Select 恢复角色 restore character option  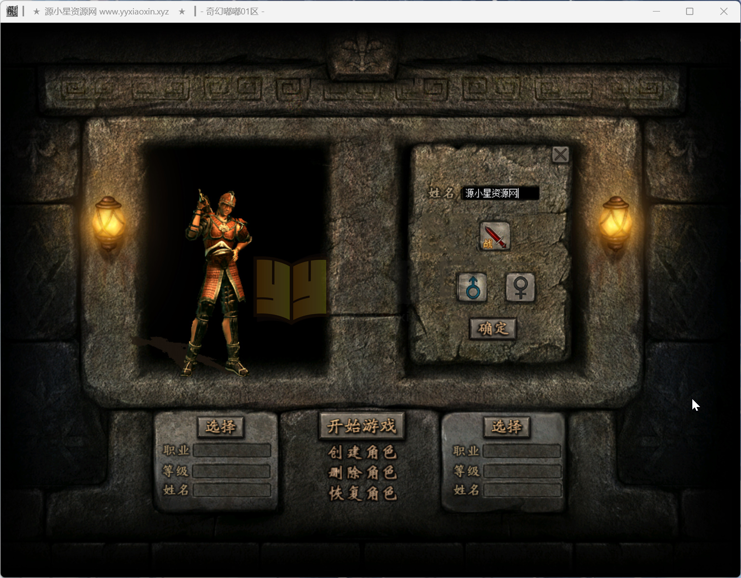point(362,493)
